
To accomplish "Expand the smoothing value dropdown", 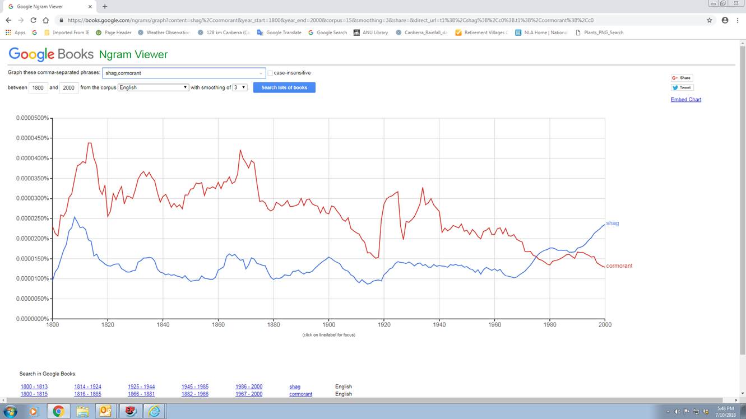I will pyautogui.click(x=240, y=87).
